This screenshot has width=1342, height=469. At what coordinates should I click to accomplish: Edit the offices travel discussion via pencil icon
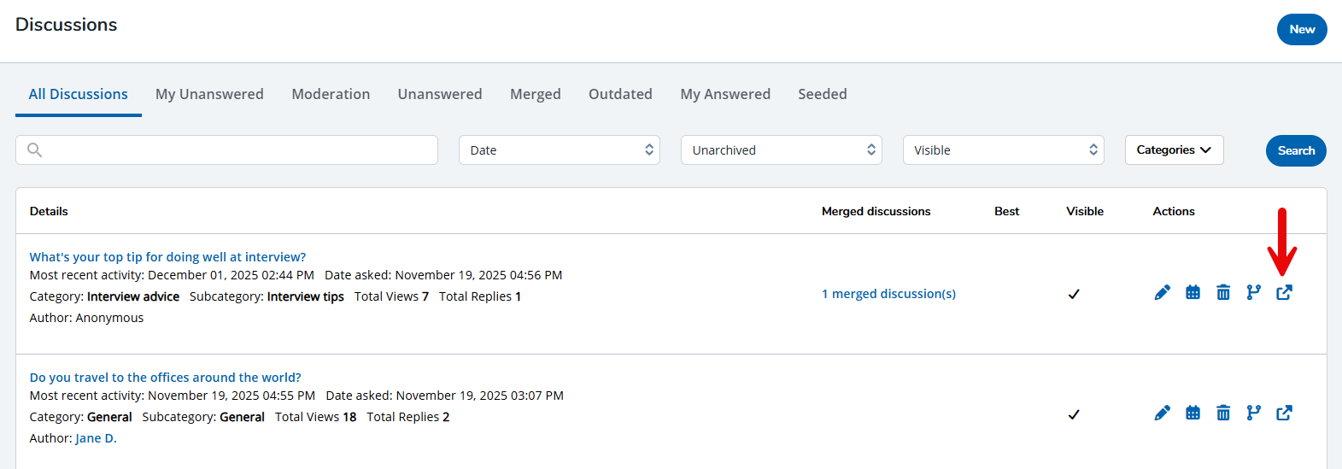[1162, 413]
